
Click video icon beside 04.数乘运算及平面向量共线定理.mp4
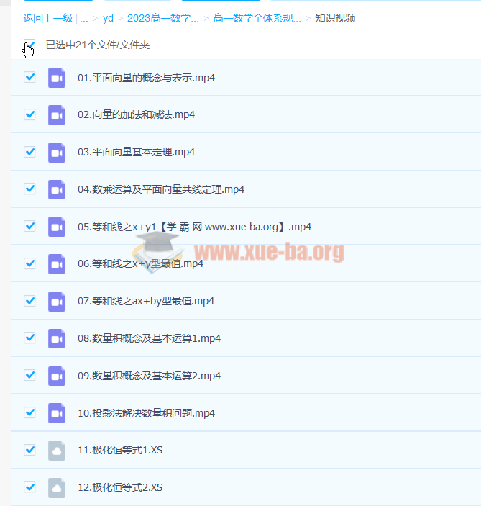(57, 189)
